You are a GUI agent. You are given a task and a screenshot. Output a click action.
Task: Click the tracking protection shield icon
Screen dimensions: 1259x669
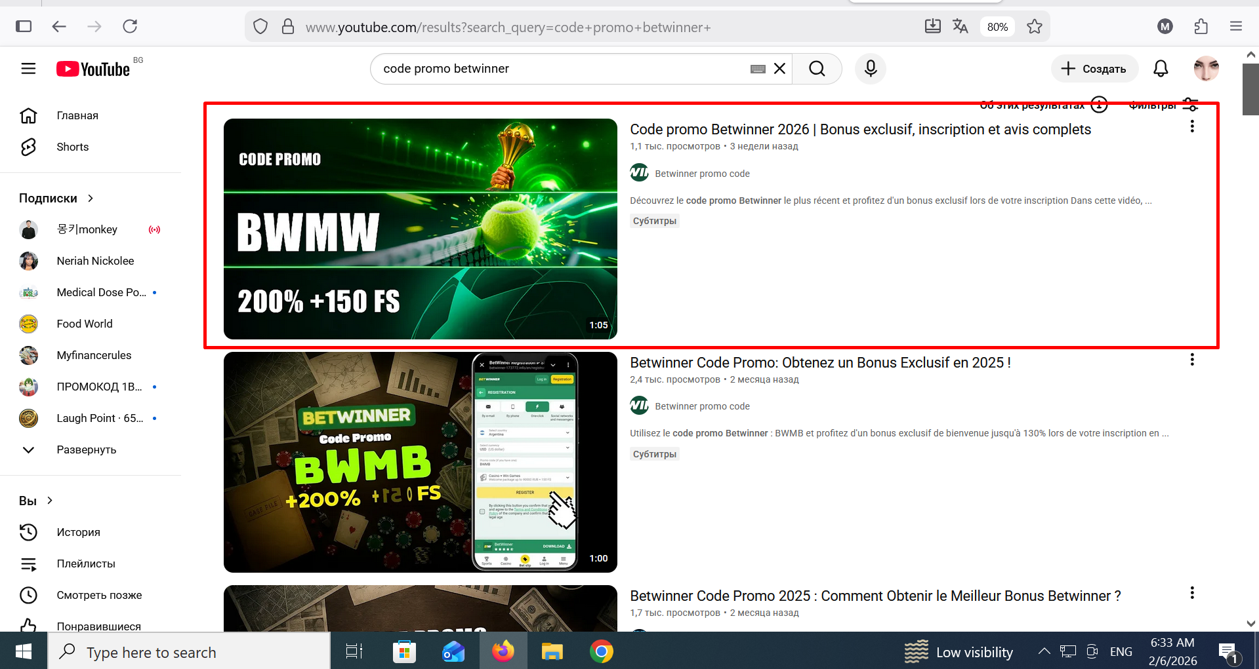(x=260, y=27)
